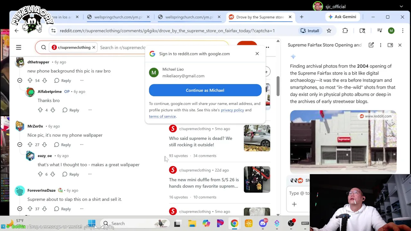Close the Gemini side panel
The image size is (411, 231).
pos(400,45)
